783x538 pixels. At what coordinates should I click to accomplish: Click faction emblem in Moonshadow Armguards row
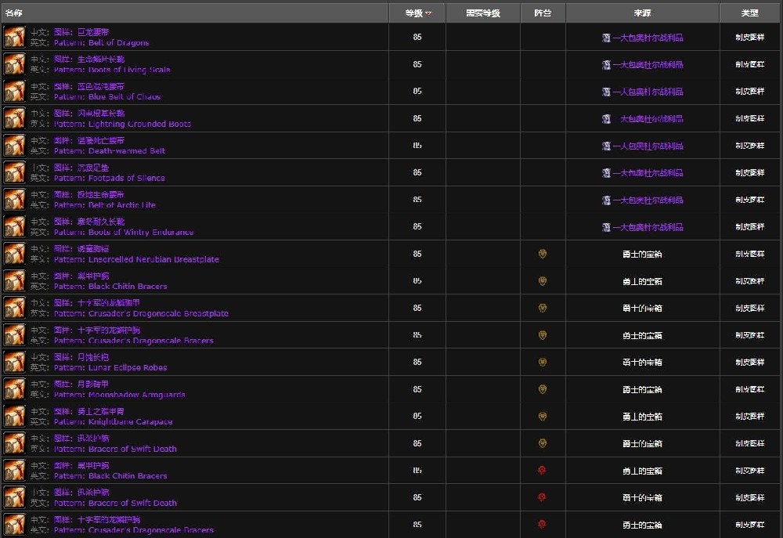(x=542, y=389)
